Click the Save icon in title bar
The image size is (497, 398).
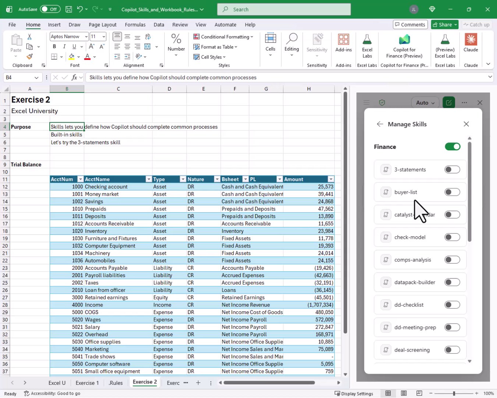tap(68, 9)
